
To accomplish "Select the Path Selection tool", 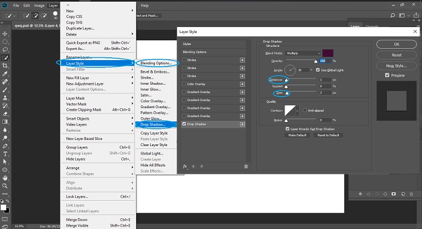I will click(5, 162).
